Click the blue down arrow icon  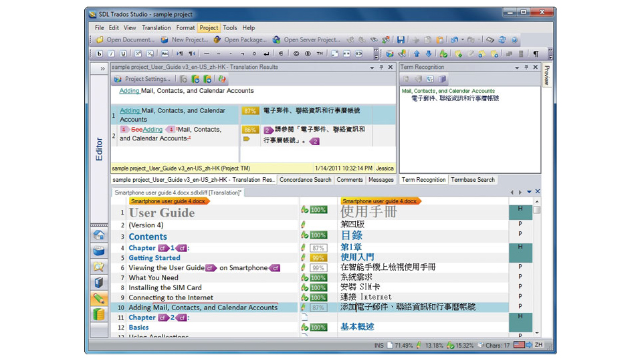point(428,53)
